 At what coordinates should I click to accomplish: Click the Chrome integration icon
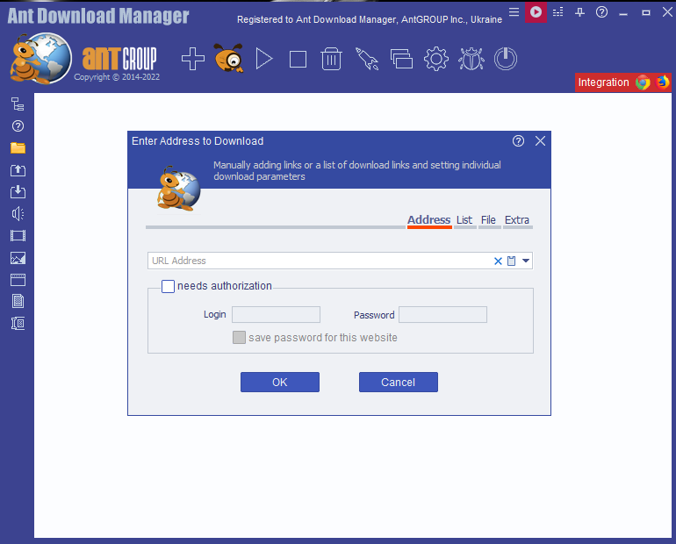tap(643, 82)
